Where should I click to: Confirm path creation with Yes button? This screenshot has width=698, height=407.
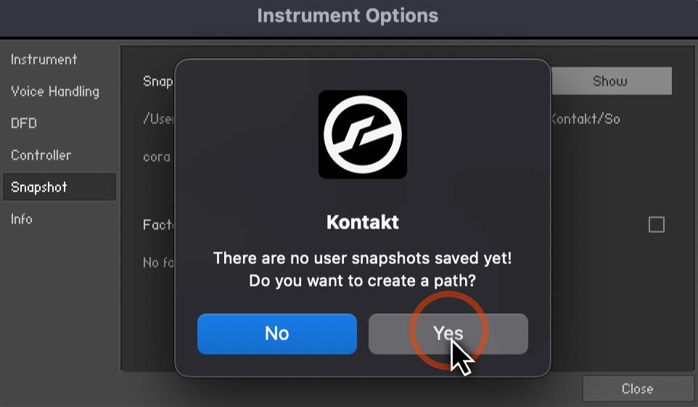coord(448,334)
